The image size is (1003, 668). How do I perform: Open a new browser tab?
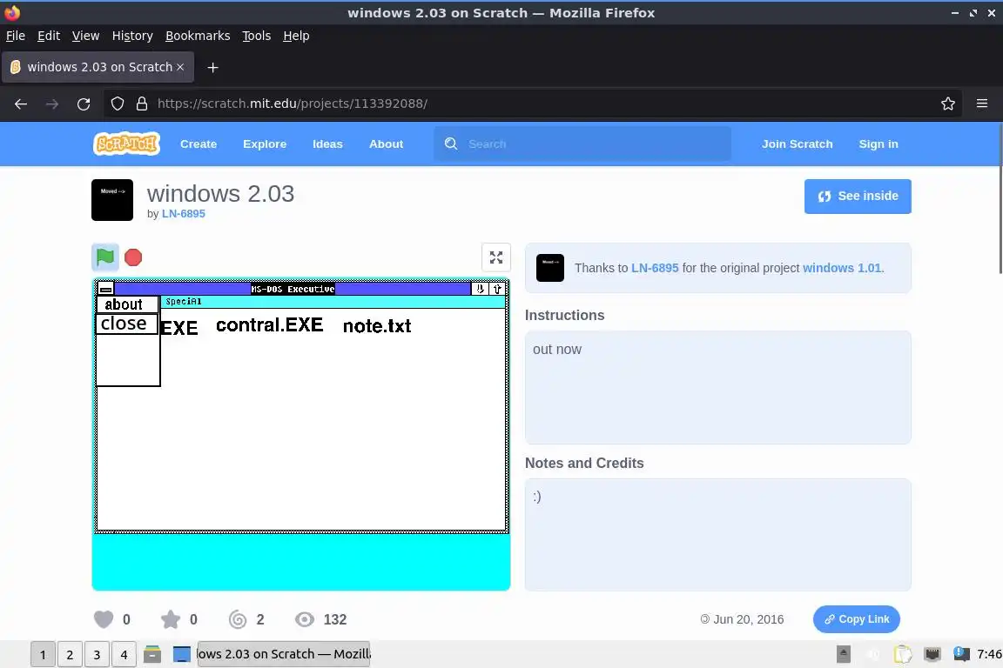(x=213, y=67)
